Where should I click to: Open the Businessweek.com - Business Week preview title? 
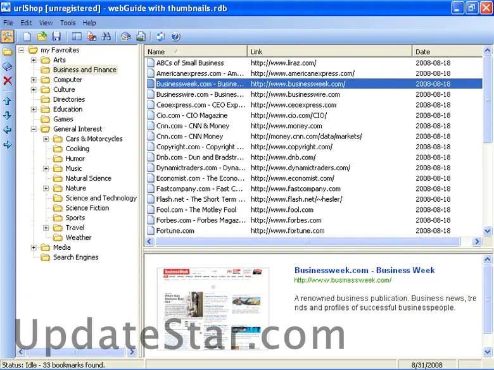click(x=365, y=270)
